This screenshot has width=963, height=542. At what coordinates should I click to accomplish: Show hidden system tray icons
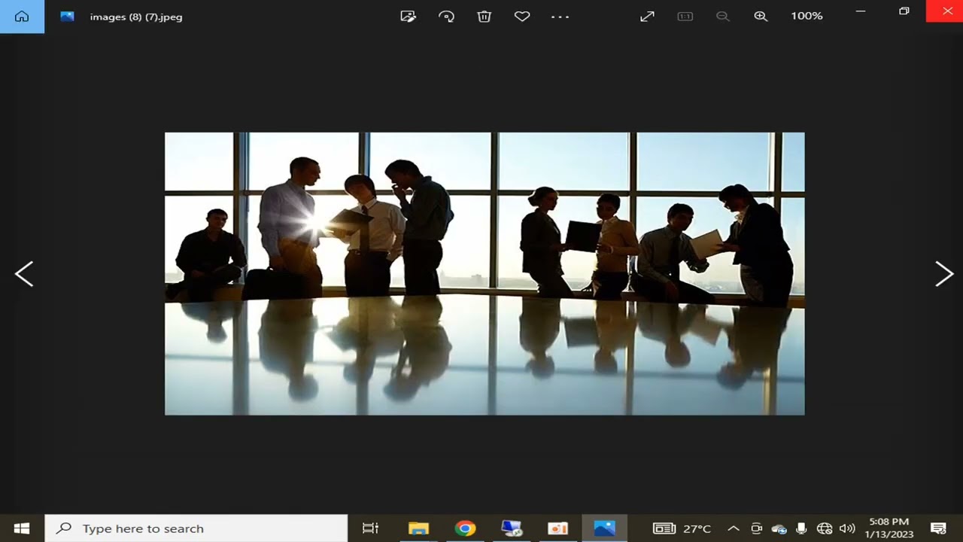click(x=734, y=528)
